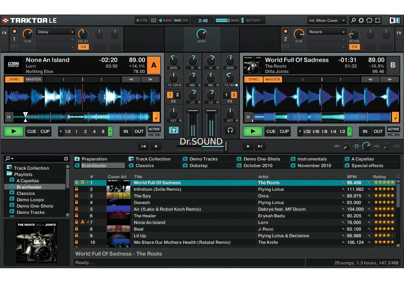Open Delay effect dropdown in FX 1

coord(56,32)
